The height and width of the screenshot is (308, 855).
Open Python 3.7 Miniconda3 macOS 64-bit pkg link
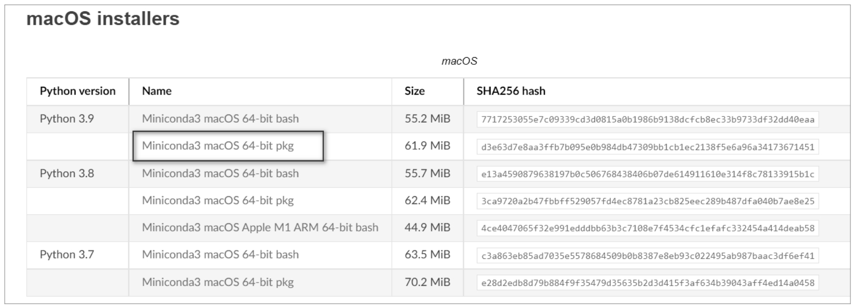pos(218,282)
